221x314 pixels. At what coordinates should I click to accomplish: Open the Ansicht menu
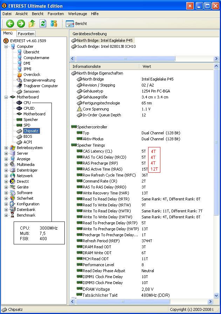click(x=22, y=14)
